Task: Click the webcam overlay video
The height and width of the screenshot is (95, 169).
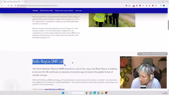Action: click(143, 72)
